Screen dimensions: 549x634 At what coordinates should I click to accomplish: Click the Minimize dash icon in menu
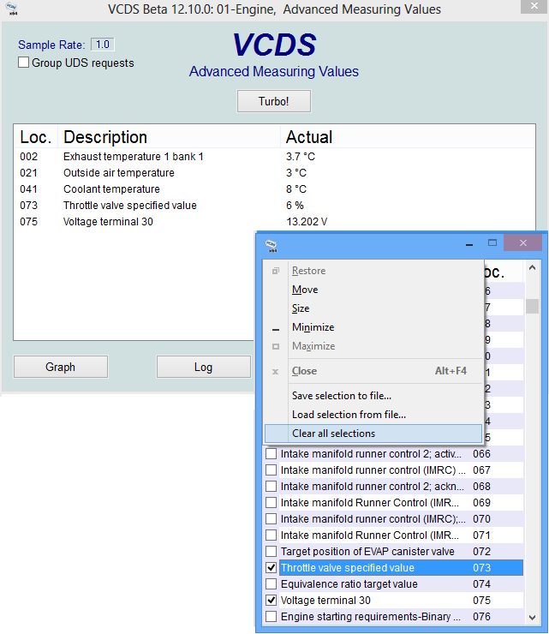(276, 330)
